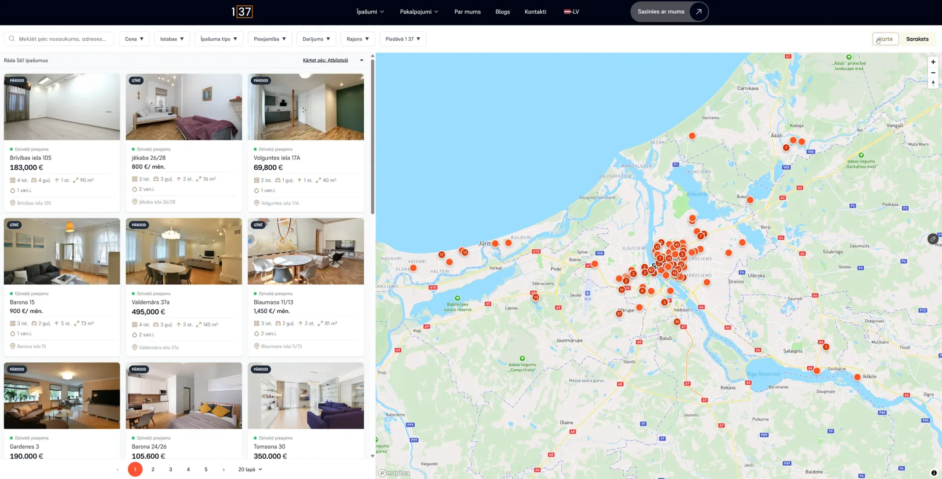
Task: Switch to Karte map view
Action: (x=885, y=39)
